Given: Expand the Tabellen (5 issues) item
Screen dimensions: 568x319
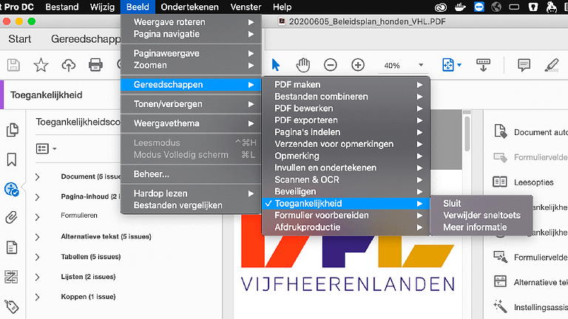Looking at the screenshot, I should (x=37, y=257).
